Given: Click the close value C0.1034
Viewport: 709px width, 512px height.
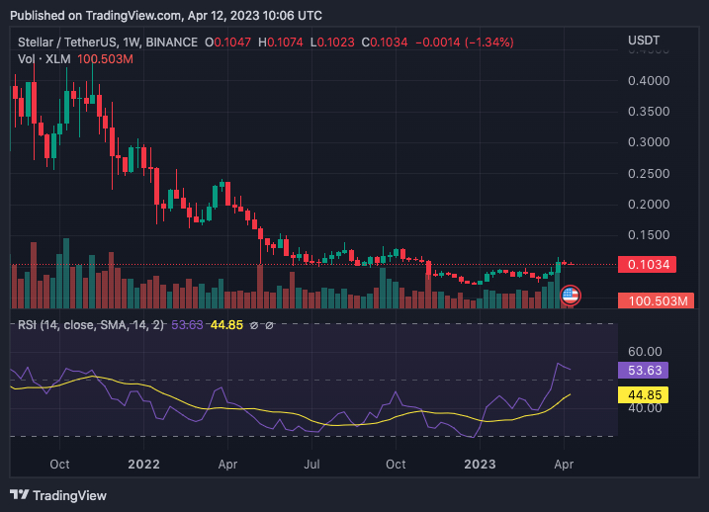Looking at the screenshot, I should click(x=385, y=43).
